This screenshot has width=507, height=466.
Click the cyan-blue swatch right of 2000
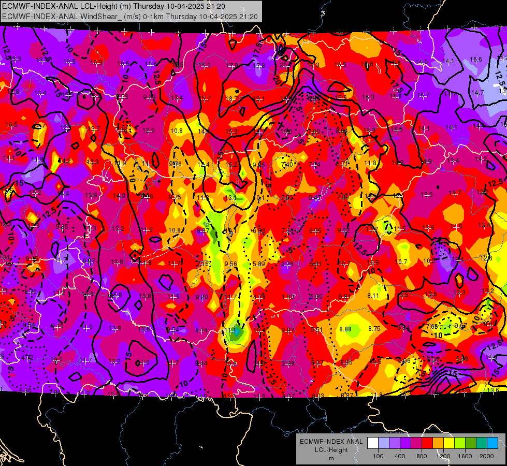pyautogui.click(x=492, y=443)
